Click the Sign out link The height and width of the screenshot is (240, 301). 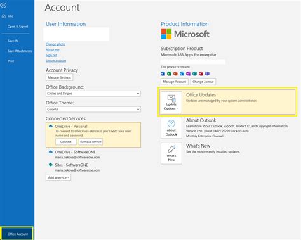coord(51,55)
